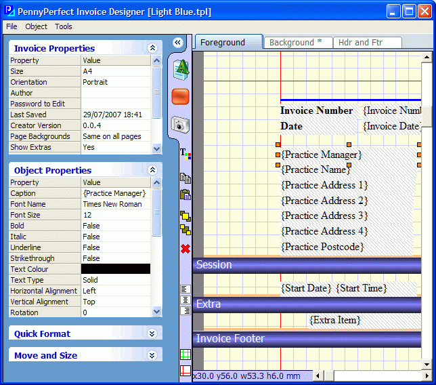Align text center icon
This screenshot has width=436, height=385.
[x=186, y=300]
